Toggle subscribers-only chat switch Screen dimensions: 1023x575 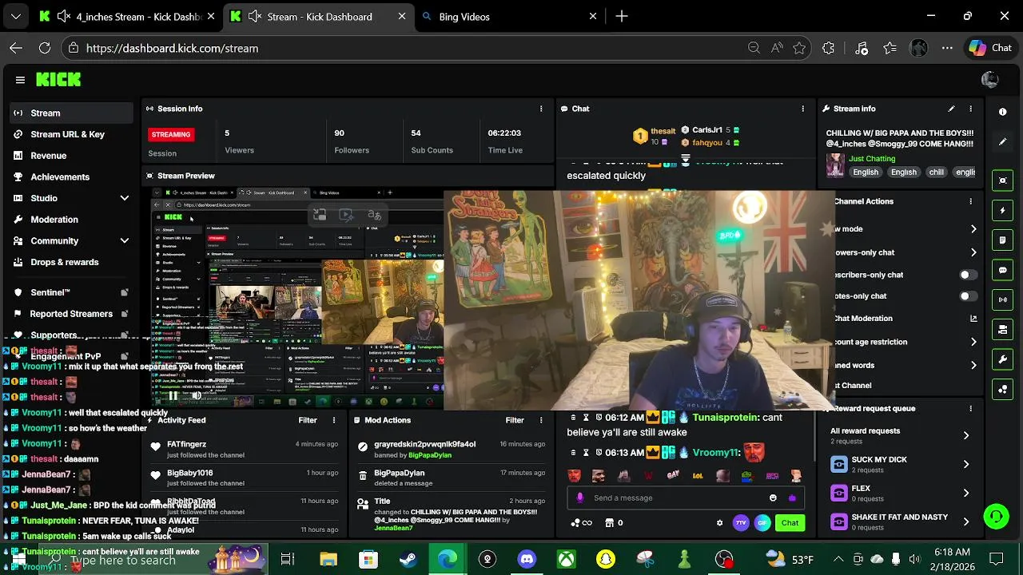click(x=968, y=275)
